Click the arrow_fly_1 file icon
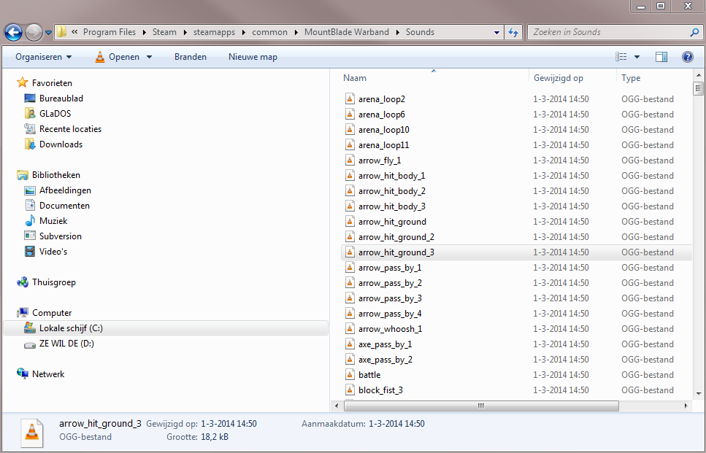 350,160
